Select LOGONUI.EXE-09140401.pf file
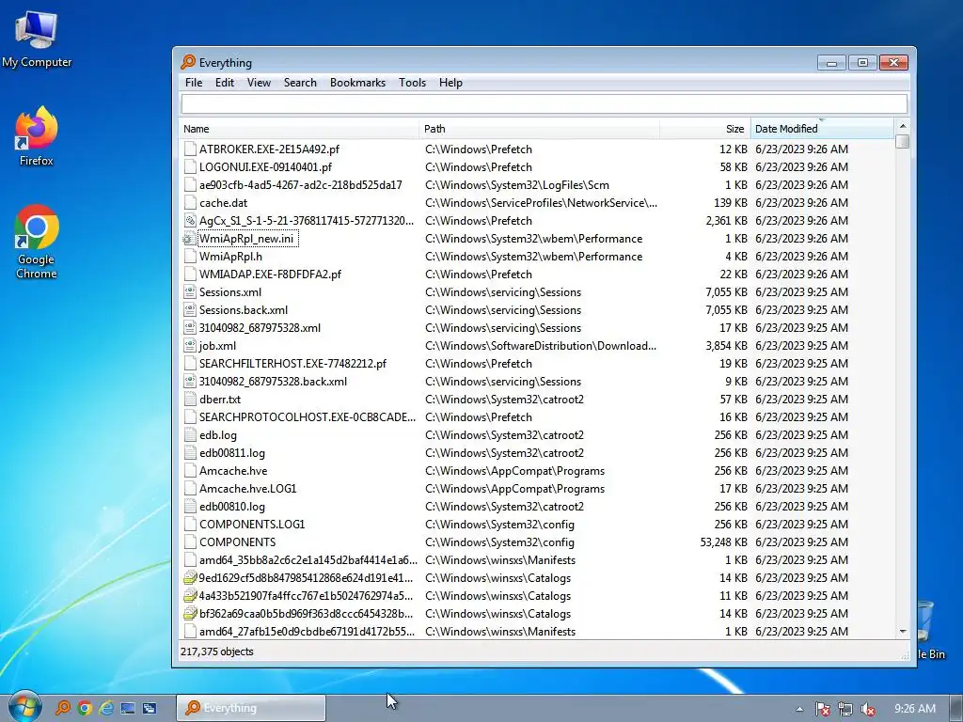This screenshot has height=722, width=963. (265, 167)
